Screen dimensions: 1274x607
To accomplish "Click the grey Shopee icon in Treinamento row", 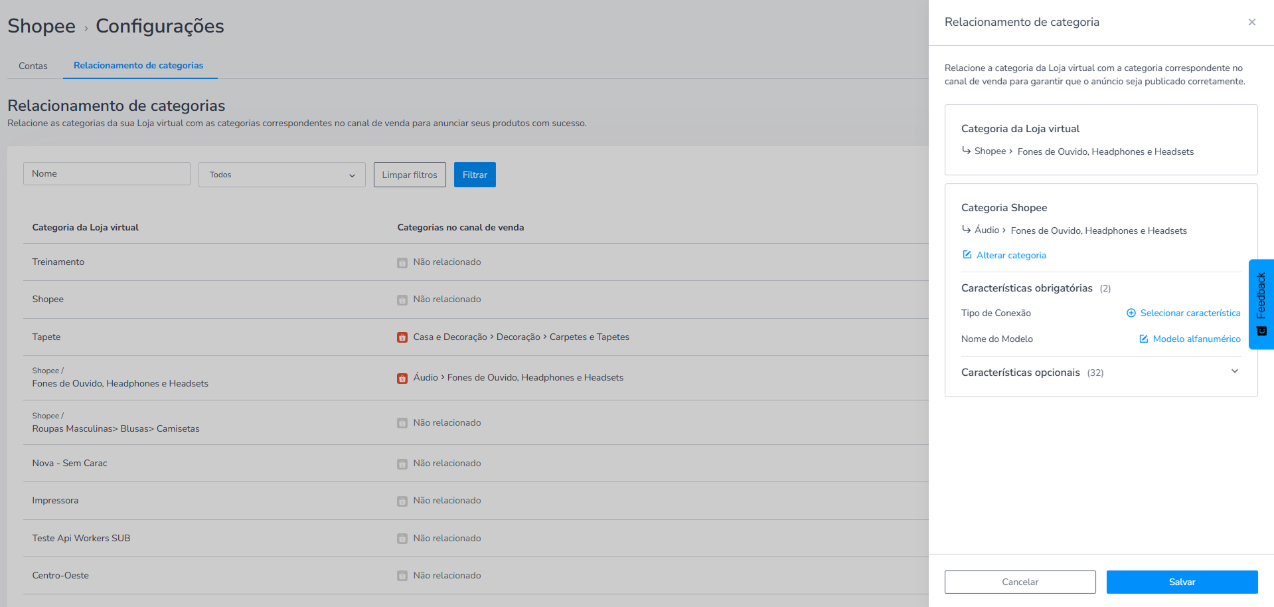I will [402, 262].
